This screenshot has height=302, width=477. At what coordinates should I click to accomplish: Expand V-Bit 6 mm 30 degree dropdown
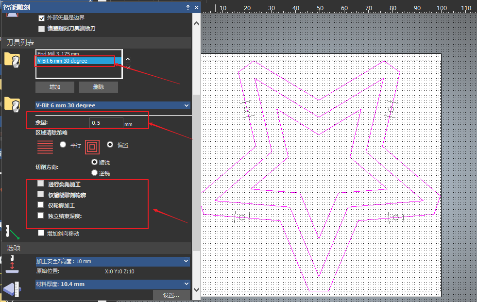[113, 105]
